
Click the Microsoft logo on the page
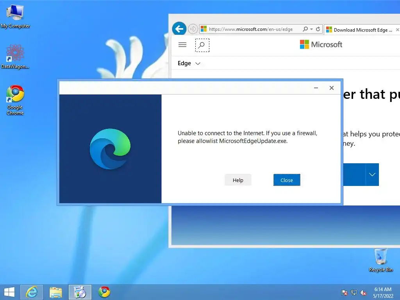(321, 45)
